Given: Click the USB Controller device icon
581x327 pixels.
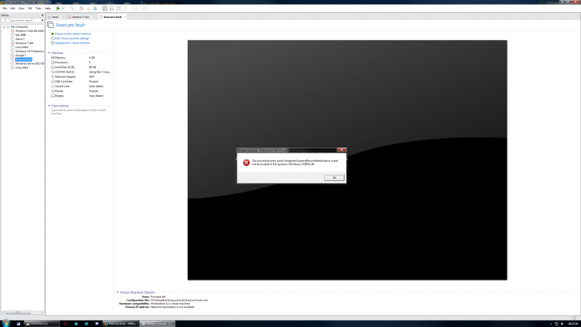Looking at the screenshot, I should pos(53,81).
